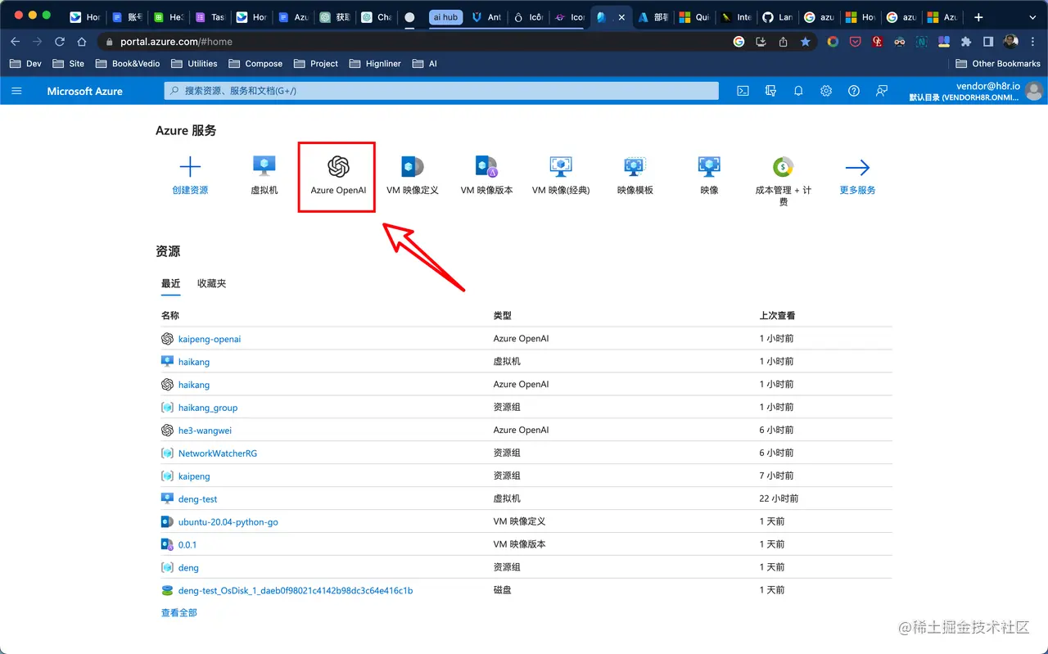The height and width of the screenshot is (654, 1048).
Task: Click the 更多服务 arrow icon
Action: [x=857, y=167]
